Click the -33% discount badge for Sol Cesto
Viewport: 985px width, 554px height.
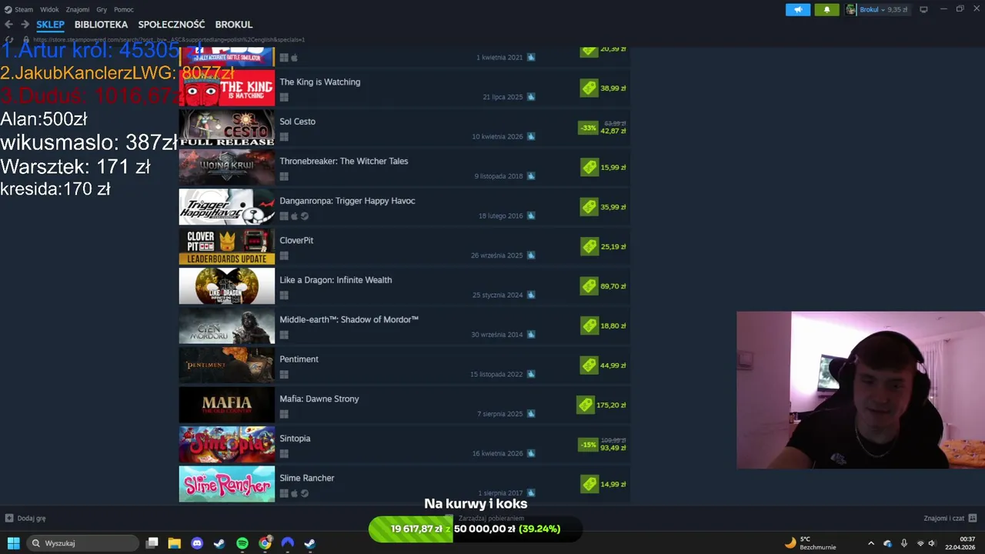click(589, 128)
